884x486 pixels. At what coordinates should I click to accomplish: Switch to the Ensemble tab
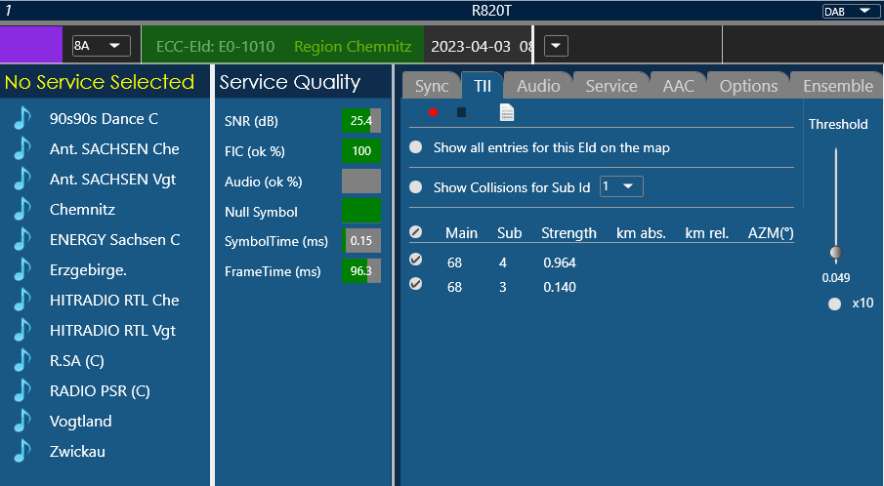pyautogui.click(x=837, y=86)
